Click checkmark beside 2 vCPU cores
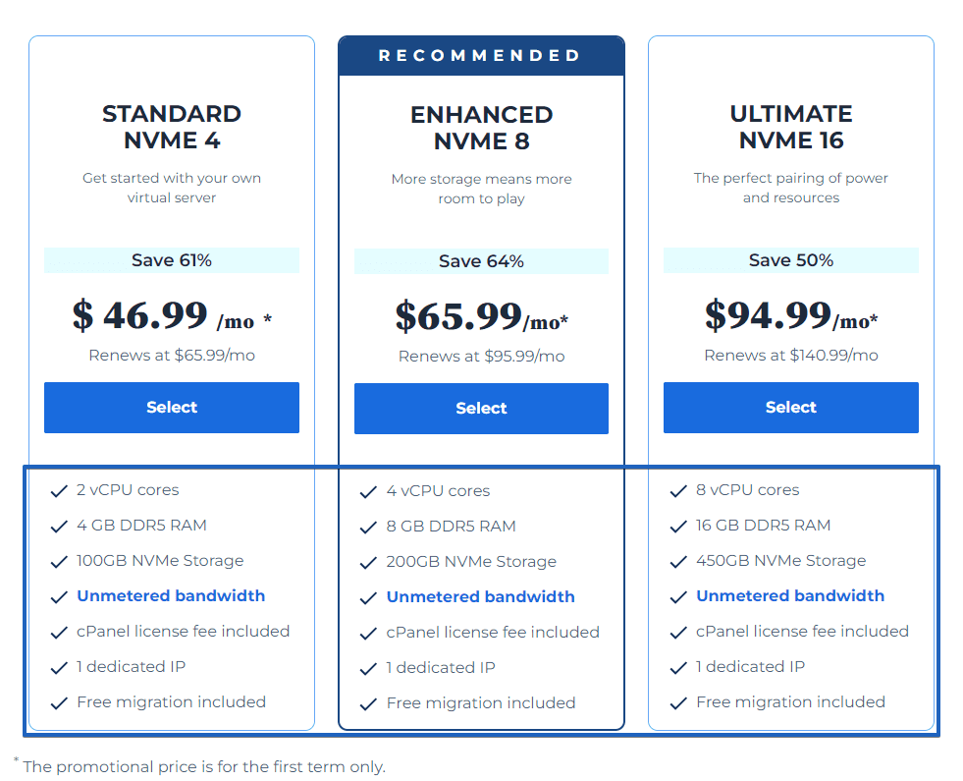This screenshot has height=781, width=963. tap(59, 491)
